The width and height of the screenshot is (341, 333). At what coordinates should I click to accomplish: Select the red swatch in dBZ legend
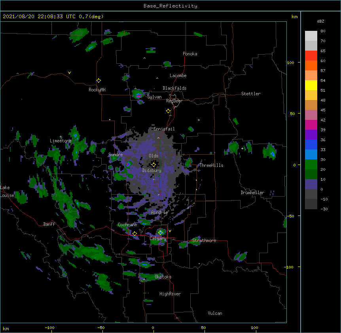coord(311,55)
